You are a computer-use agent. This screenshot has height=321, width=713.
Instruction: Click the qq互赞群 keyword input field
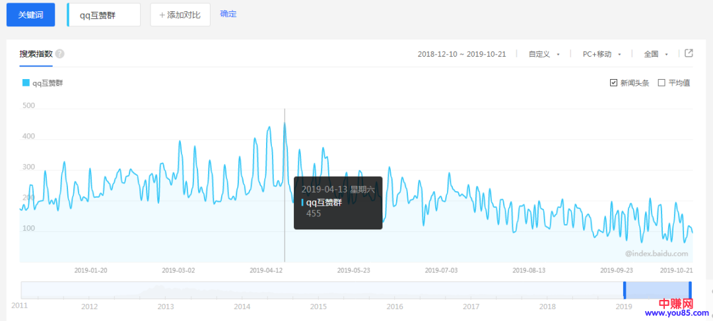(104, 15)
